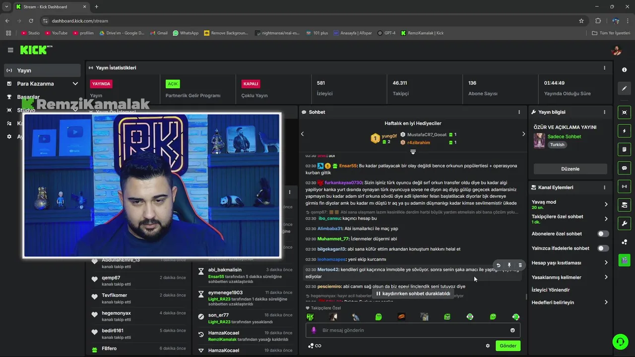
Task: Click Tüm Yer İşaretleri folder
Action: 611,33
